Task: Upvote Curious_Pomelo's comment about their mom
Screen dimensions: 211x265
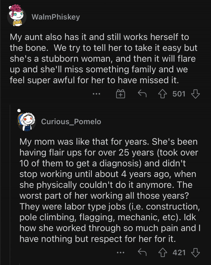Action: [162, 253]
